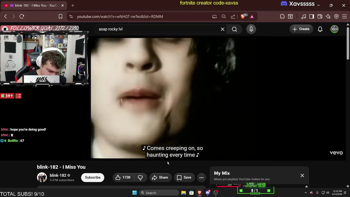
Task: Toggle the browser sidebar panel icon
Action: tap(312, 16)
